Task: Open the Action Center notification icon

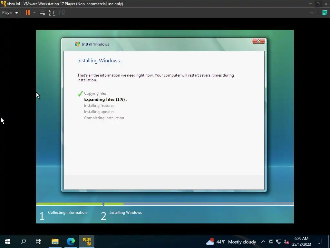Action: (319, 242)
